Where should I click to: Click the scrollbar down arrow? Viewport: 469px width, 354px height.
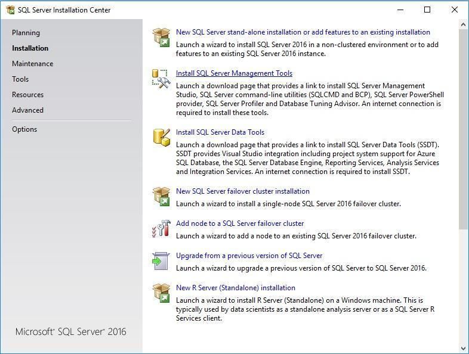click(x=463, y=349)
